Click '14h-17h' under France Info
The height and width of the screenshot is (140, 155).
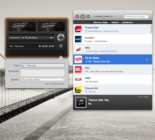pos(92,92)
